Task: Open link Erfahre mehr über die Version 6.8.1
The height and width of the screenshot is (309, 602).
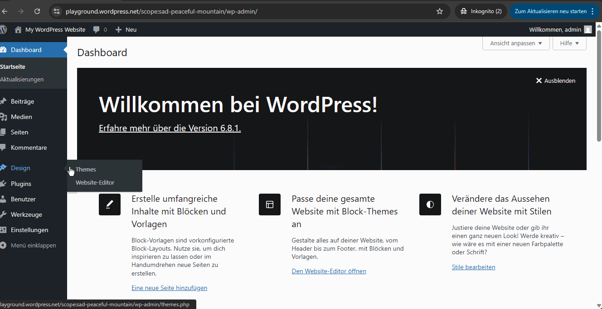Action: 170,128
